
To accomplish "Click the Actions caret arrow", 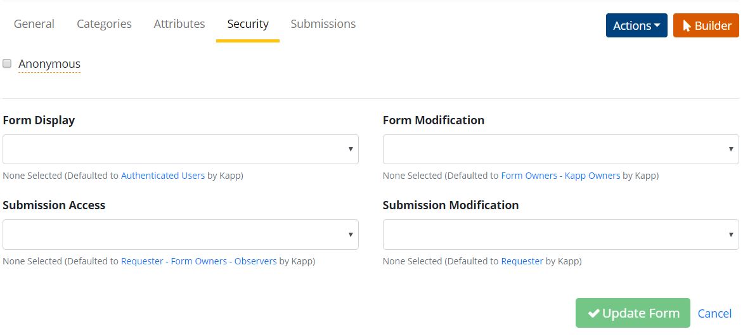I will pyautogui.click(x=657, y=26).
